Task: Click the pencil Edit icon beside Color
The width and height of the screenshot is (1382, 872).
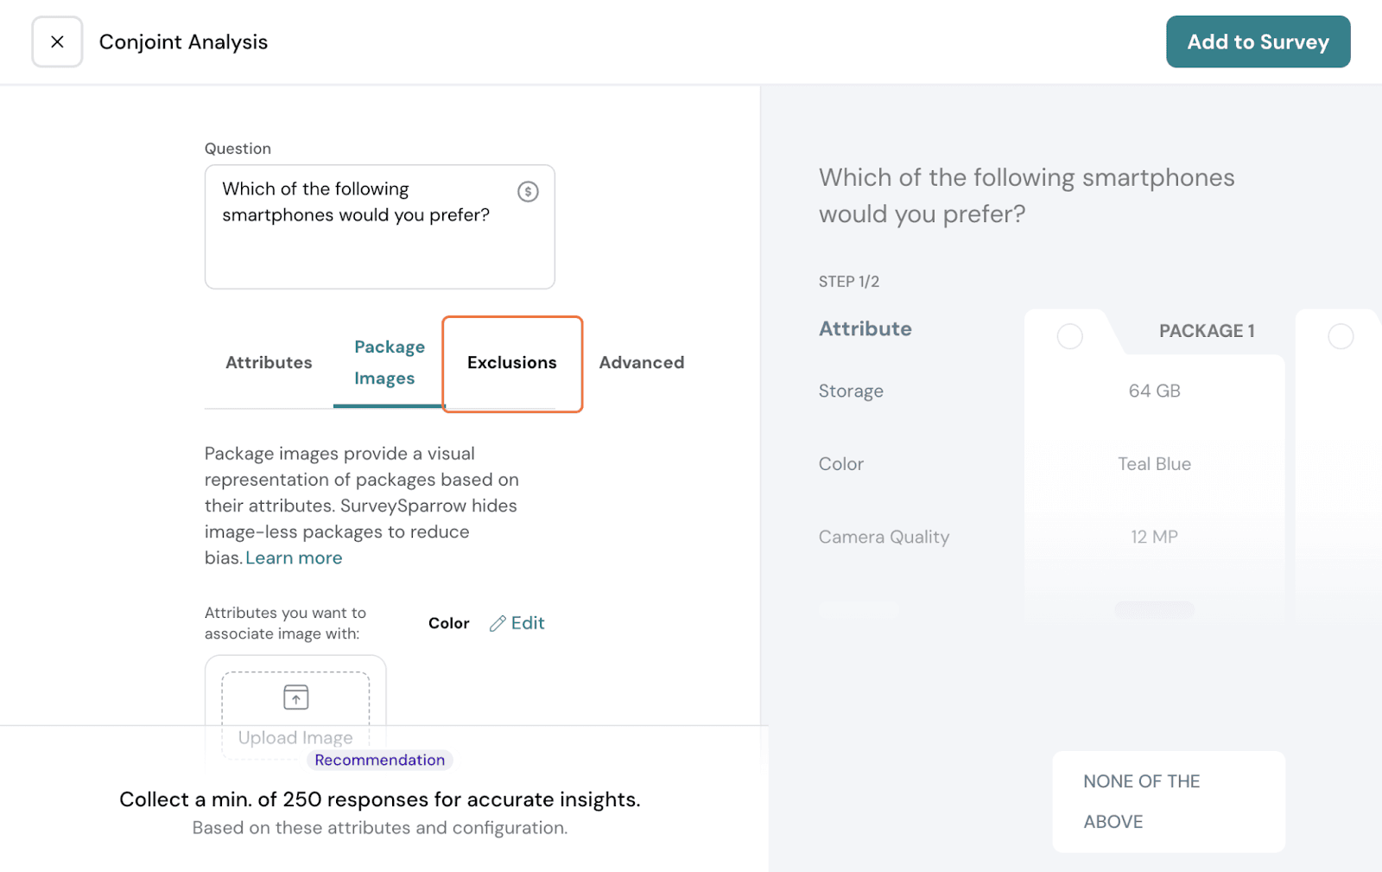Action: (x=498, y=624)
